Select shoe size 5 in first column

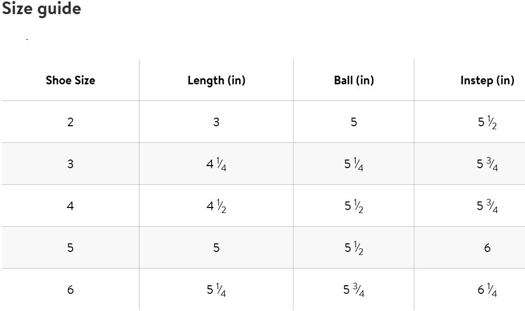(70, 247)
